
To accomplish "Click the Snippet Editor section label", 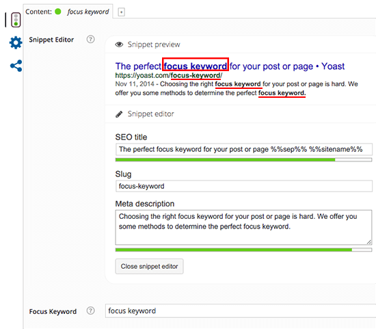I will 51,40.
